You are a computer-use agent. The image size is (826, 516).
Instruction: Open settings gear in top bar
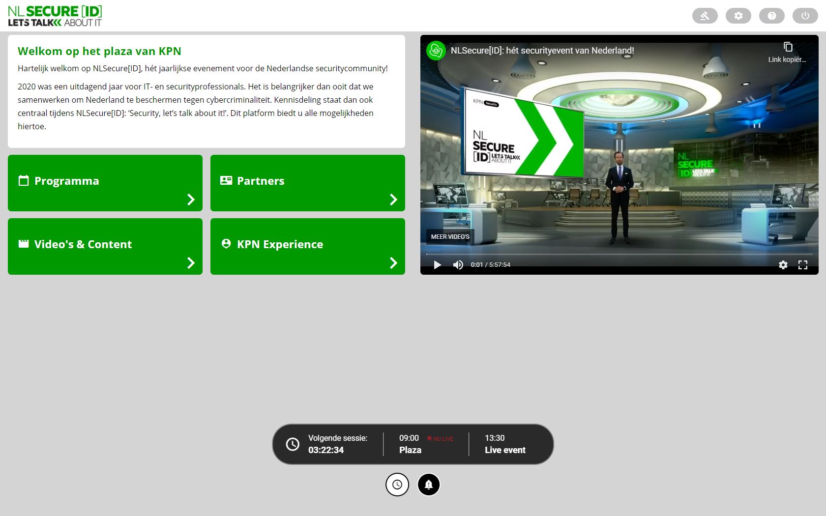point(738,16)
